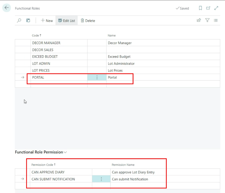Image resolution: width=225 pixels, height=193 pixels.
Task: Sort by Permission Code column header
Action: 43,165
